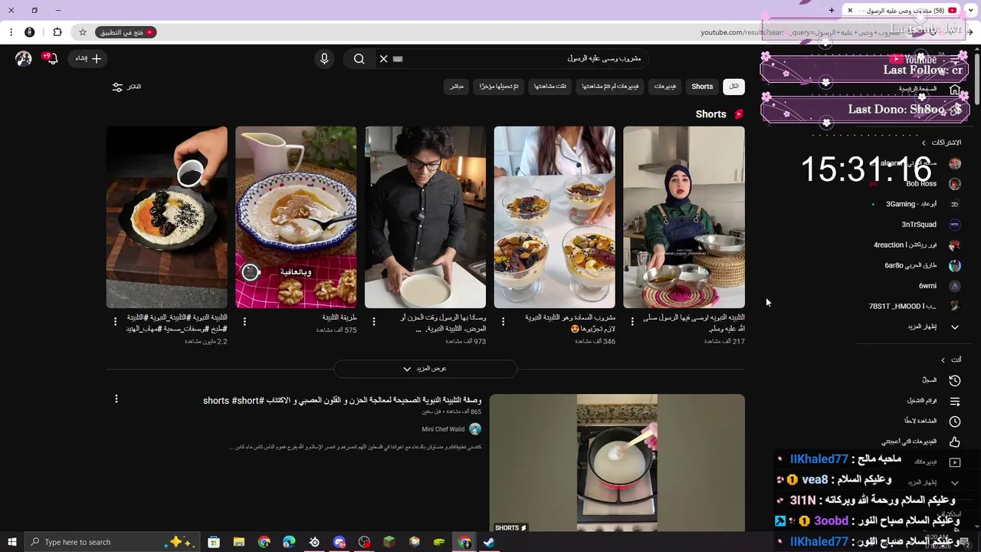Bookmark this page with the star icon
Image resolution: width=981 pixels, height=552 pixels.
pyautogui.click(x=83, y=32)
